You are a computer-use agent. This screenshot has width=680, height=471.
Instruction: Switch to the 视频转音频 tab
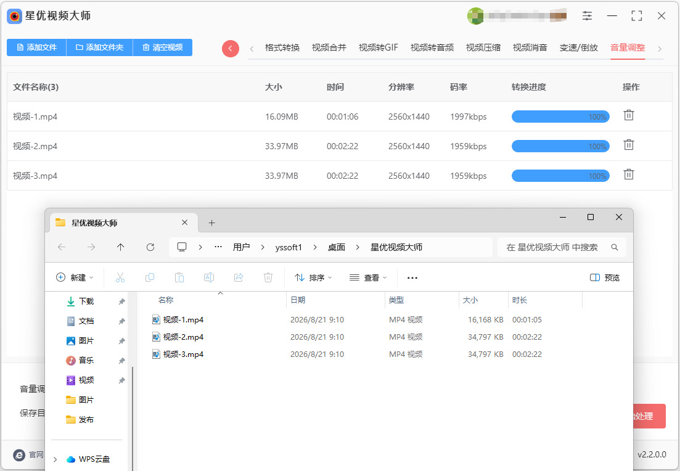point(432,47)
